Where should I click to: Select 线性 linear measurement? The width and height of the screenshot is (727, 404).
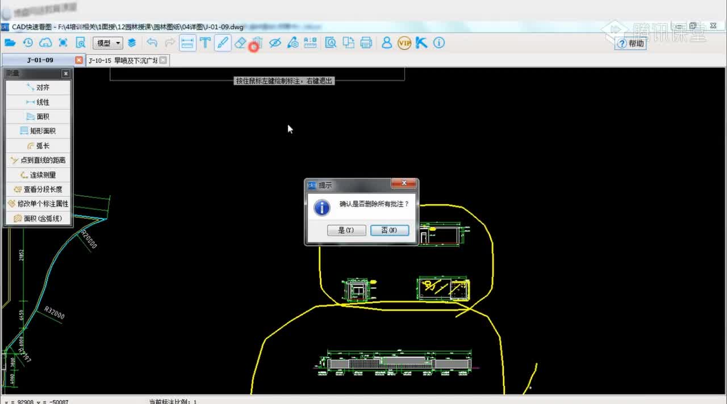(x=38, y=102)
